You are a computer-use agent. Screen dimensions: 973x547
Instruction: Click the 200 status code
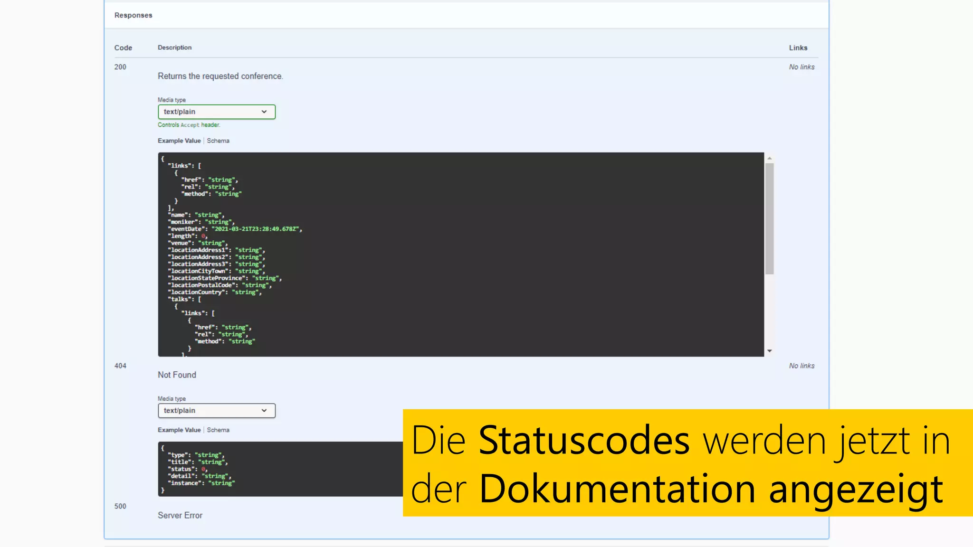[x=120, y=67]
